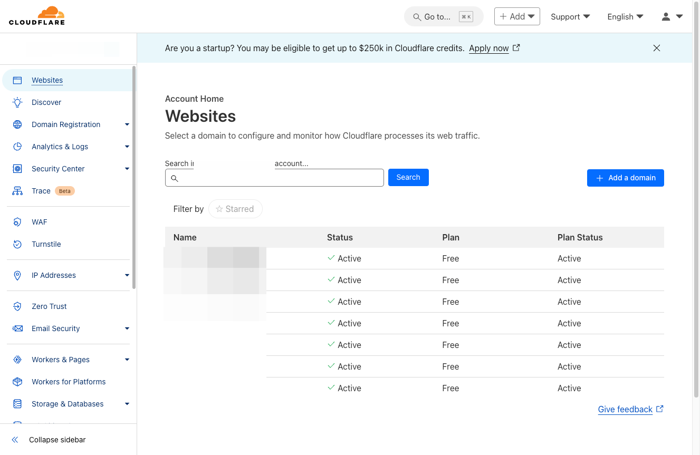Click the Workers for Platforms icon
Screen dimensions: 700x455
(17, 382)
